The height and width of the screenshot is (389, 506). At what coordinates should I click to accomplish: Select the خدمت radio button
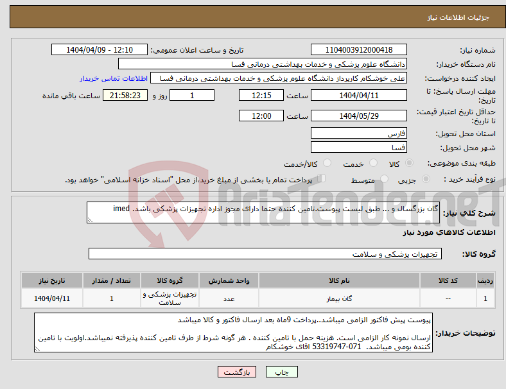click(x=373, y=163)
